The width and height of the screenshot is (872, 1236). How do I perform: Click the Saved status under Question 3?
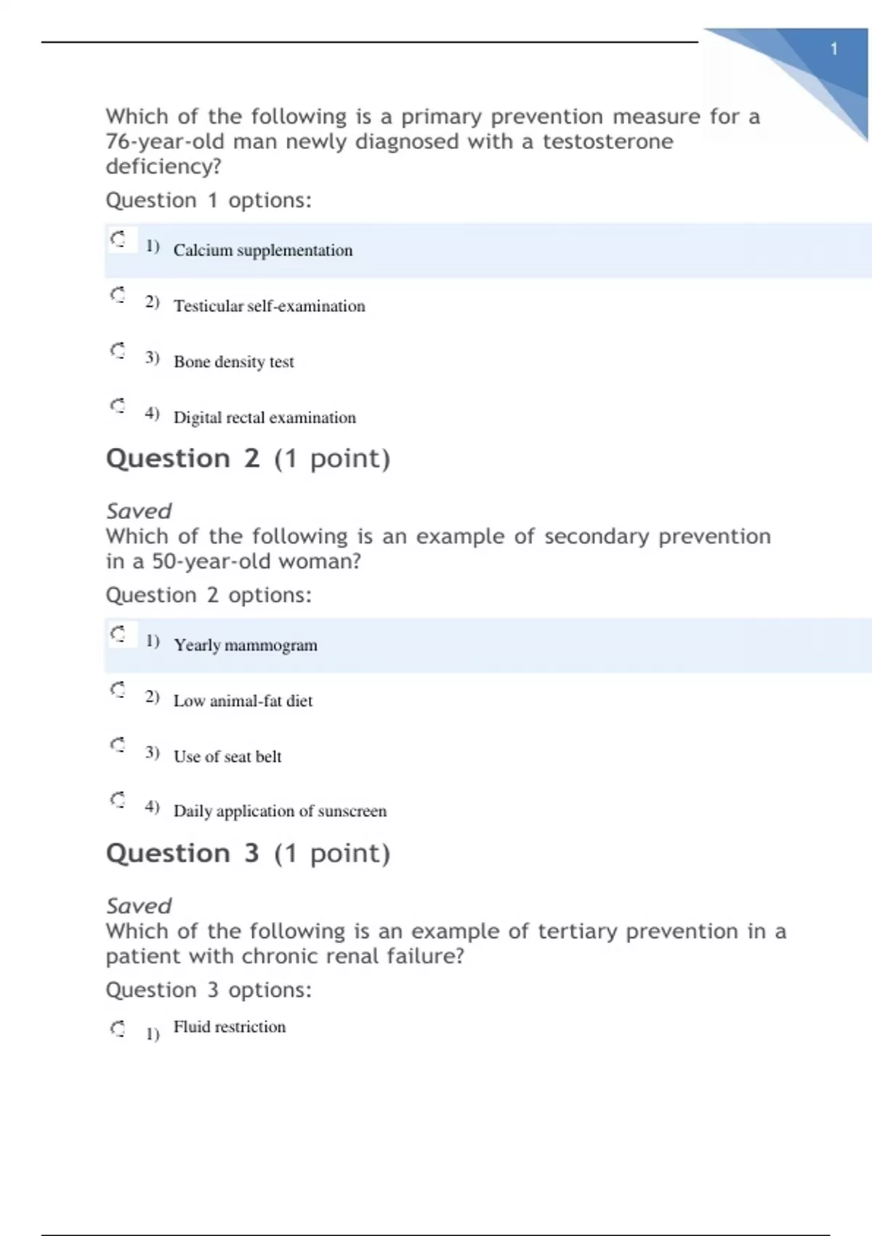[x=139, y=906]
